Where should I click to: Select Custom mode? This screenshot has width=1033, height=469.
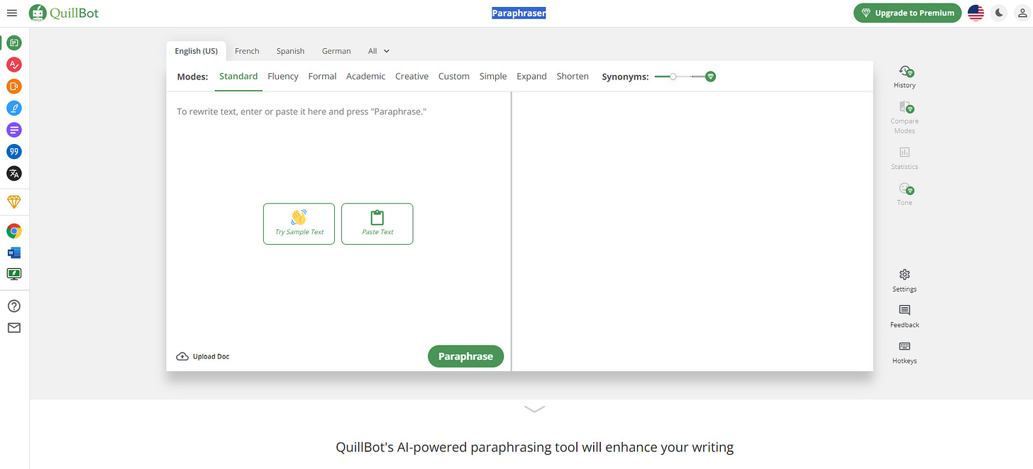click(454, 77)
